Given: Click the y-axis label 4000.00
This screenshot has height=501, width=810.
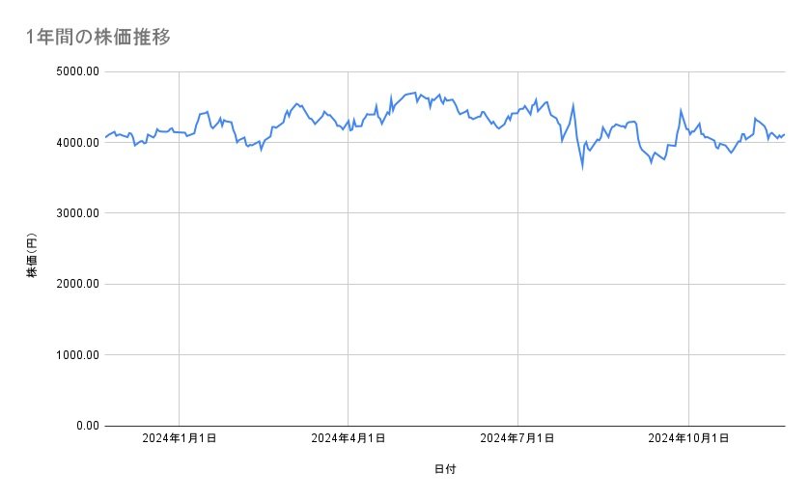Looking at the screenshot, I should tap(80, 143).
